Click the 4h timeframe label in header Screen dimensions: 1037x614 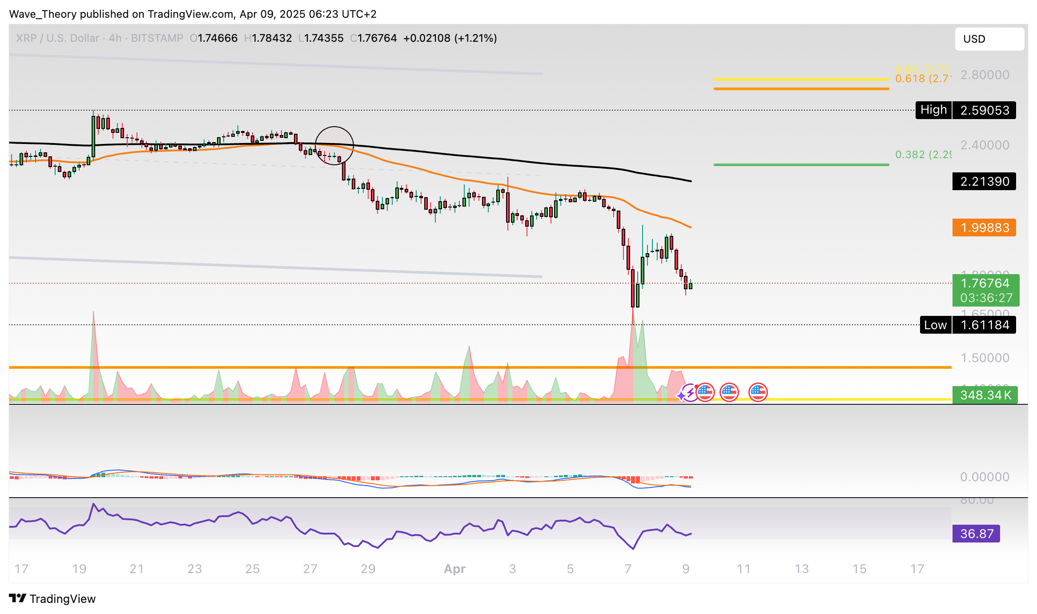click(115, 38)
